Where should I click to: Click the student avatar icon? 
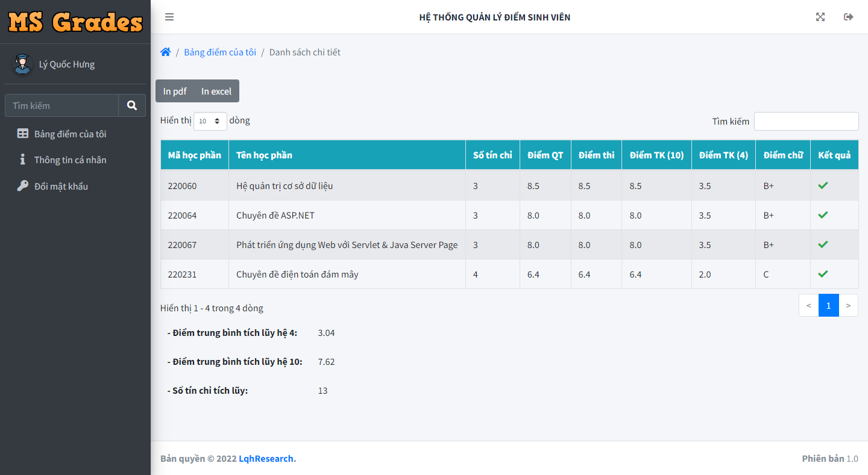pyautogui.click(x=22, y=64)
